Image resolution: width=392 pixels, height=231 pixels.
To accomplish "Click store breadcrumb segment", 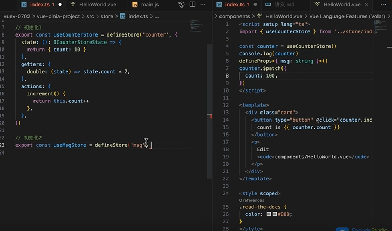I will click(107, 16).
